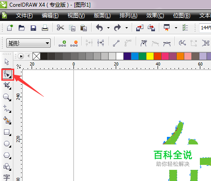Click the ruler origin corner box

[19, 66]
